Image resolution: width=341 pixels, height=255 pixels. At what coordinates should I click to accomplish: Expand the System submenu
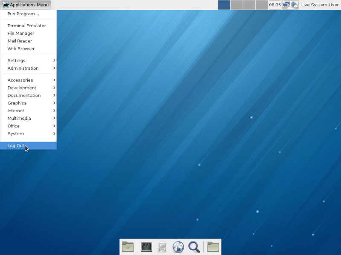29,133
